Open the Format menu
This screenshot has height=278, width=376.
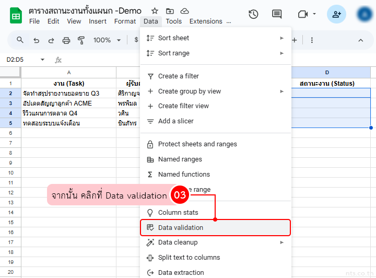[x=125, y=21]
